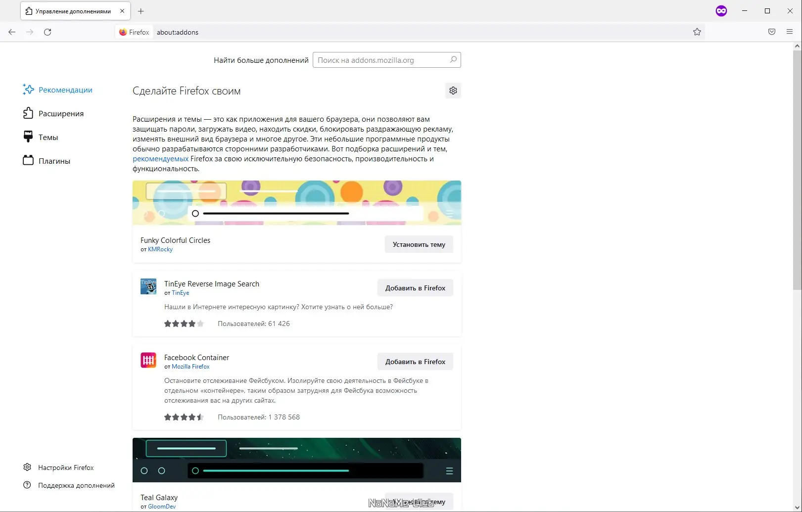Click the scrollbar up arrow
The image size is (802, 512).
(x=797, y=46)
